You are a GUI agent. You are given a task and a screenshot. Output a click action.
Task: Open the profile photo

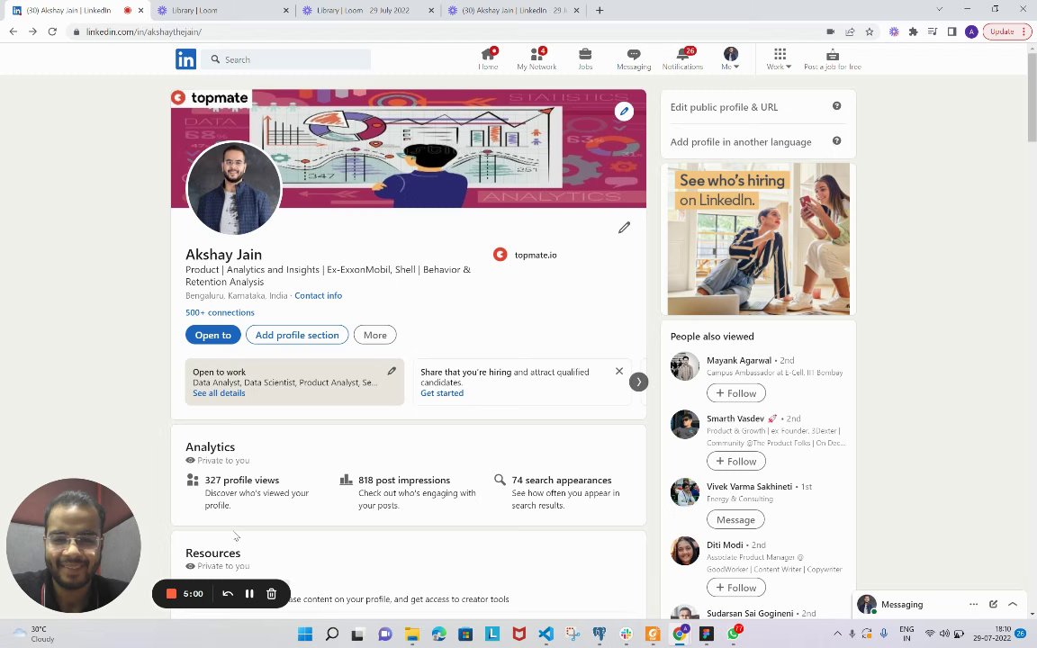(x=233, y=188)
